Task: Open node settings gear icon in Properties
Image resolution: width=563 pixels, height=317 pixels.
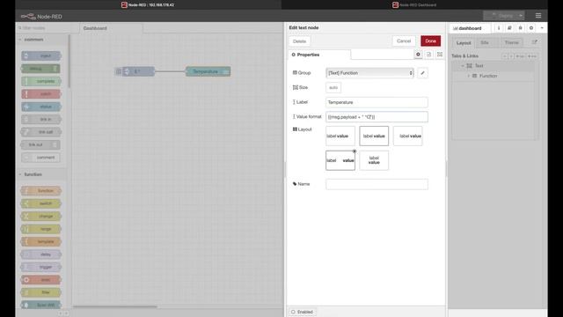Action: (x=418, y=55)
